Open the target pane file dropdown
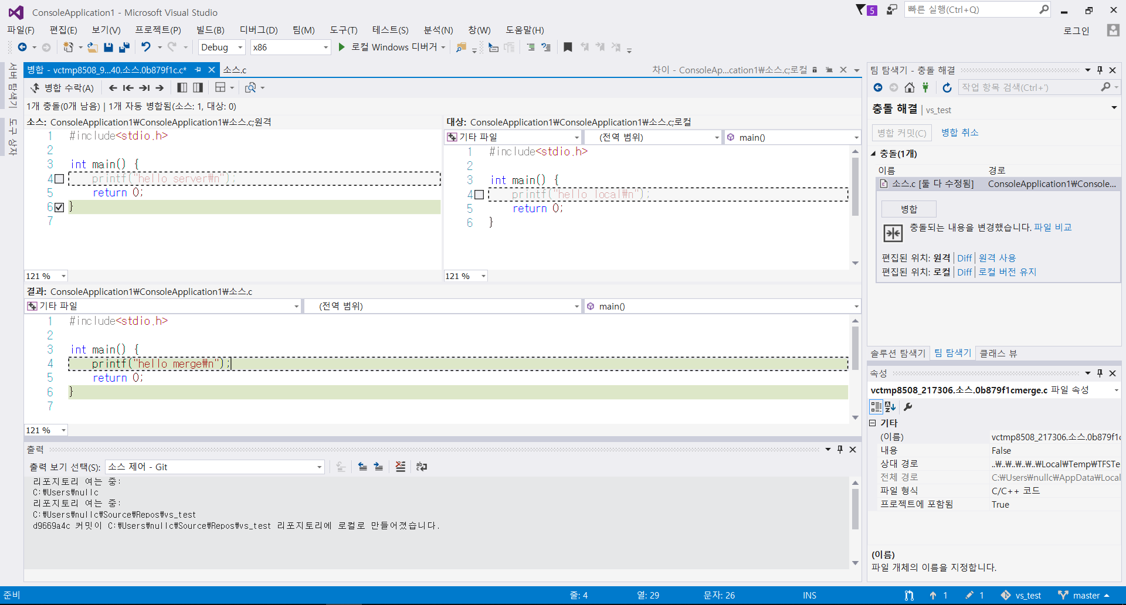 (513, 137)
